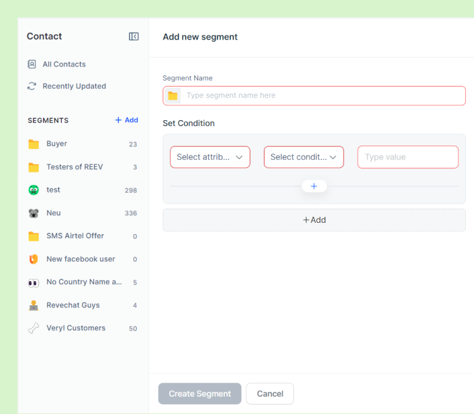Click the Recently Updated refresh icon
Screen dimensions: 474x414
coord(32,86)
